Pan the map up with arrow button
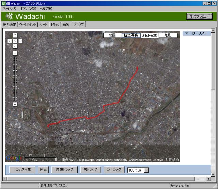Image resolution: width=218 pixels, height=189 pixels. [x=15, y=35]
